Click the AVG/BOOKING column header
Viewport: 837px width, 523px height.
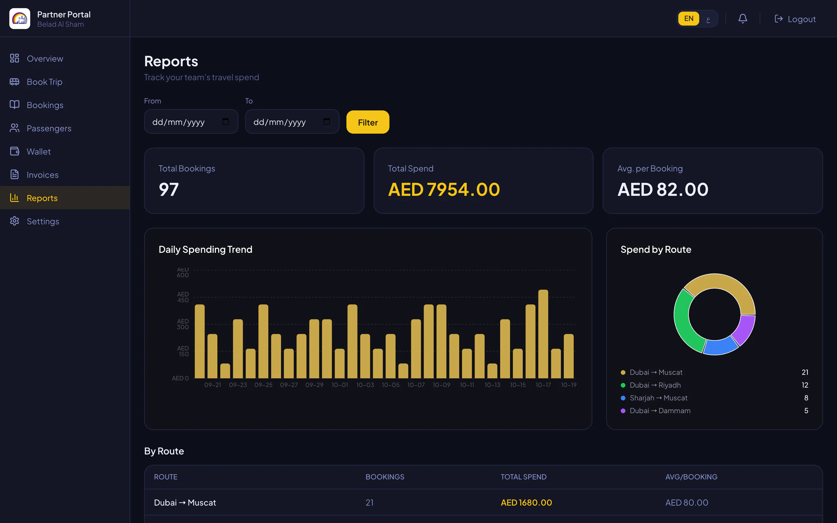(691, 477)
